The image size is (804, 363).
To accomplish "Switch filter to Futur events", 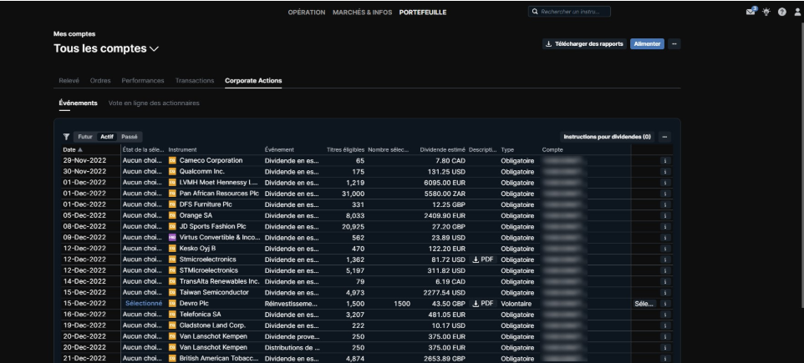I will (x=85, y=136).
